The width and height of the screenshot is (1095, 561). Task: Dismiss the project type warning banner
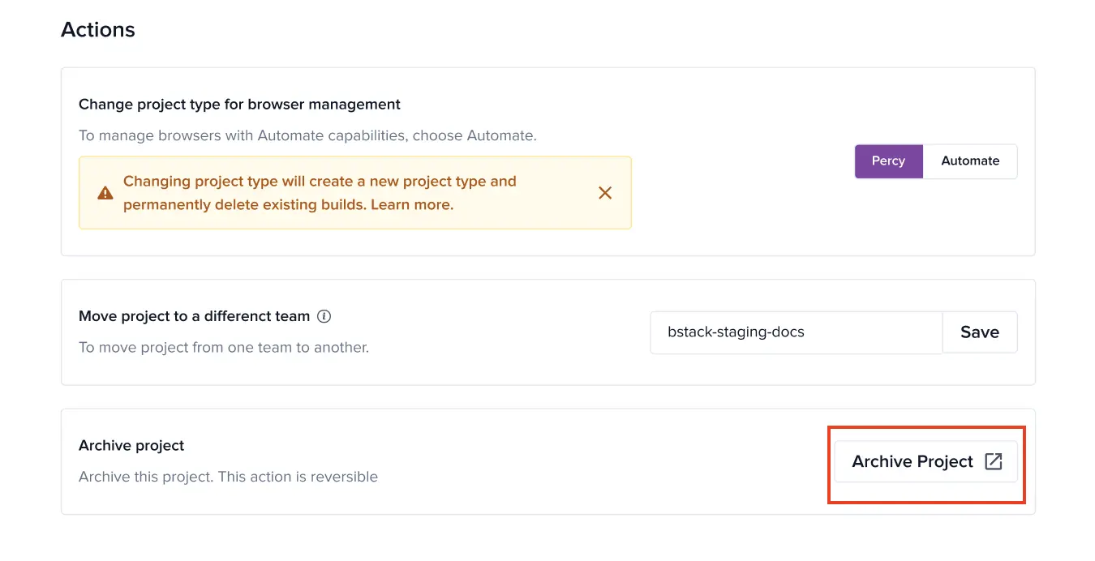604,193
